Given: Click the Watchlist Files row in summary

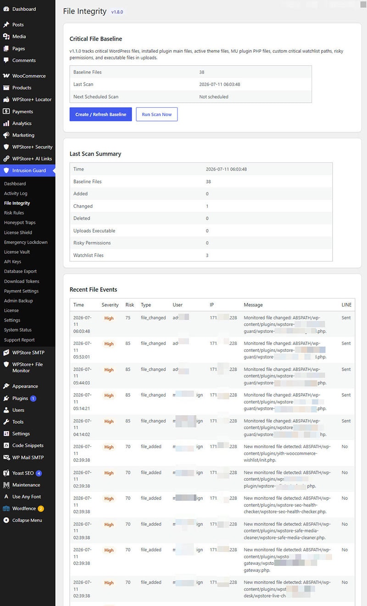Looking at the screenshot, I should (x=201, y=256).
